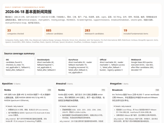This screenshot has width=164, height=123.
Task: Click the Source coverage summary heading
Action: pyautogui.click(x=19, y=53)
